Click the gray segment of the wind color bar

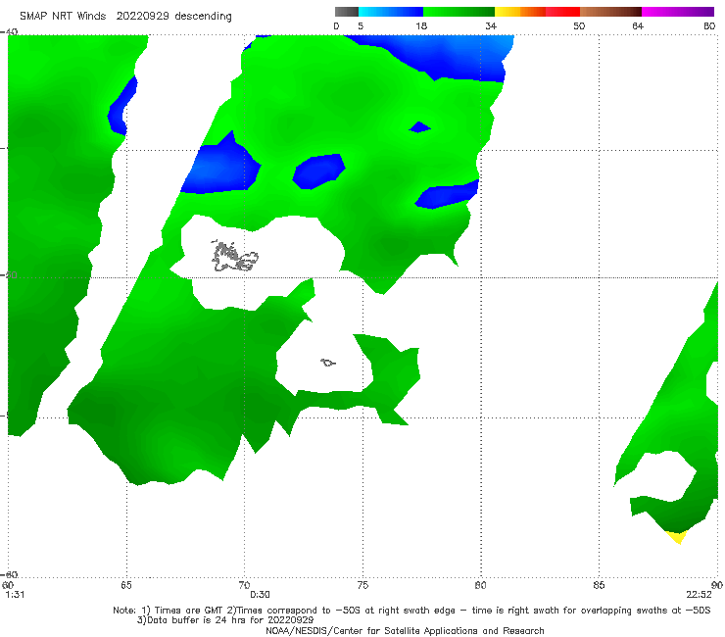click(346, 12)
